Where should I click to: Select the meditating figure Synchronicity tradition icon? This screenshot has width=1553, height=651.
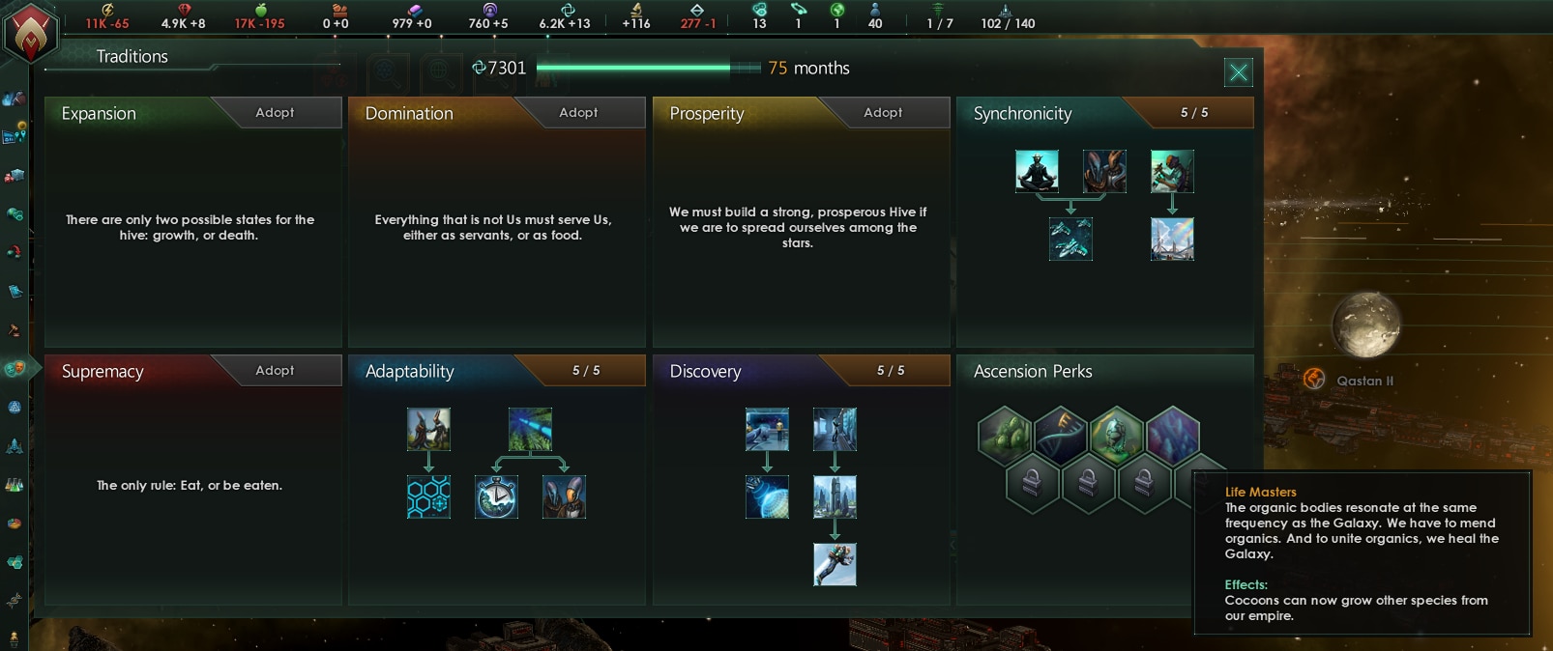[1037, 171]
